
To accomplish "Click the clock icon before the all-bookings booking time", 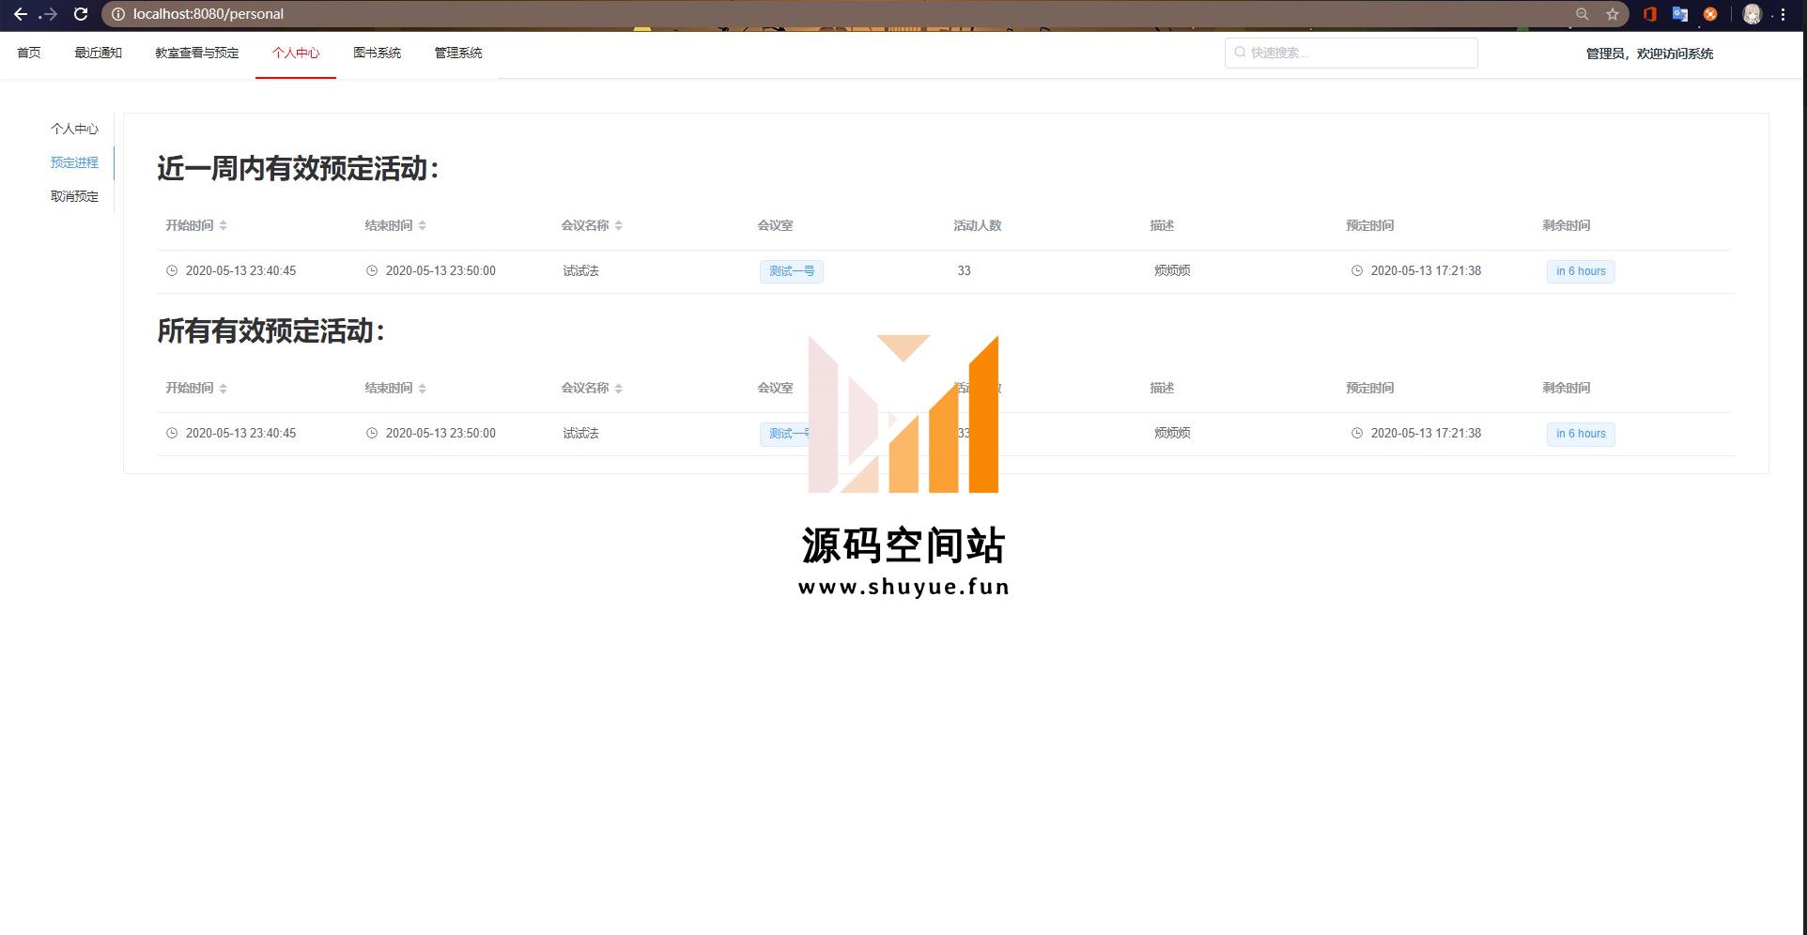I will tap(1357, 433).
